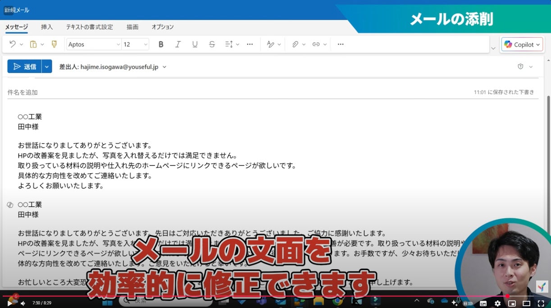The width and height of the screenshot is (551, 308).
Task: Open the video settings gear
Action: click(x=497, y=303)
